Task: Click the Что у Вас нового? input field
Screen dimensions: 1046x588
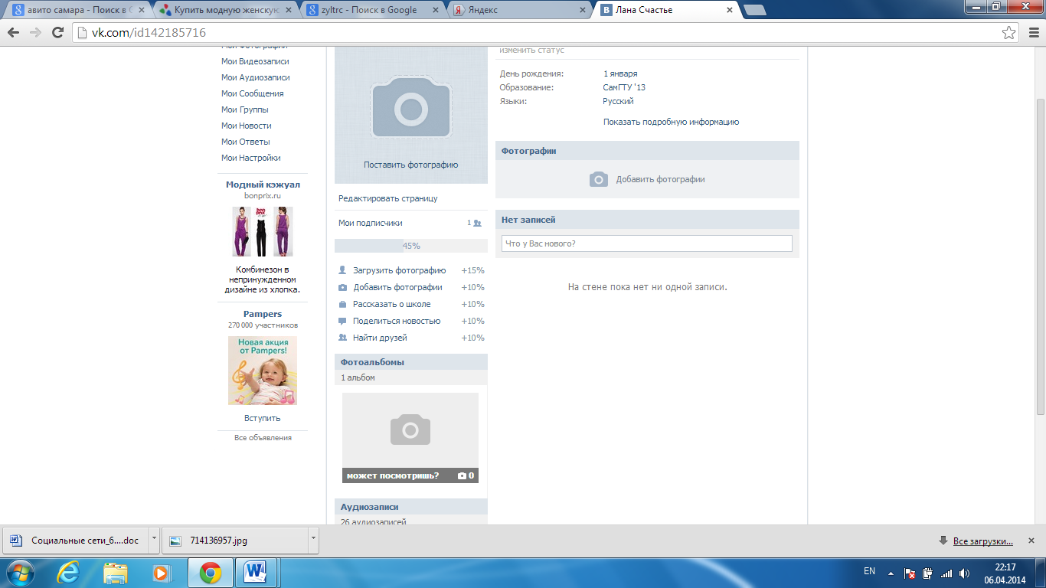Action: (647, 243)
